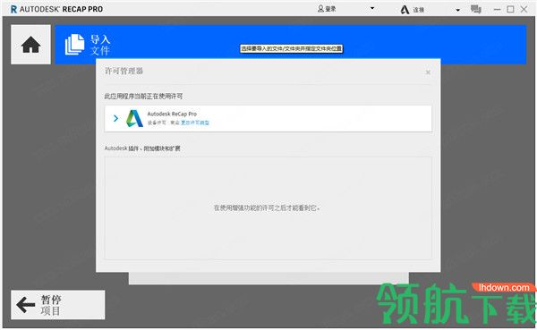Go to the Home screen icon
Image resolution: width=537 pixels, height=330 pixels.
point(30,45)
